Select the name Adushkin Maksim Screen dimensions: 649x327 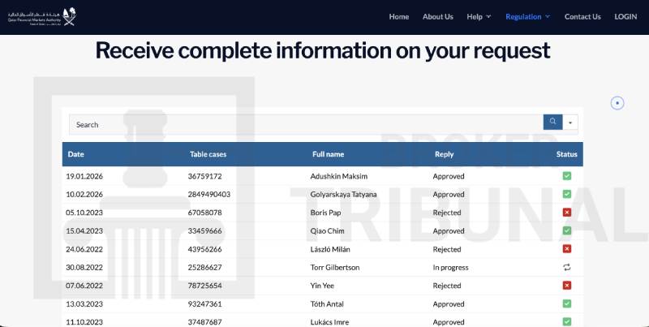[339, 176]
